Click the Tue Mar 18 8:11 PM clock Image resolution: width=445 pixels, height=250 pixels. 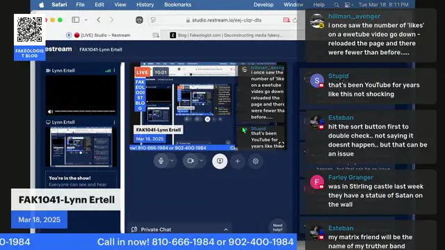point(383,5)
